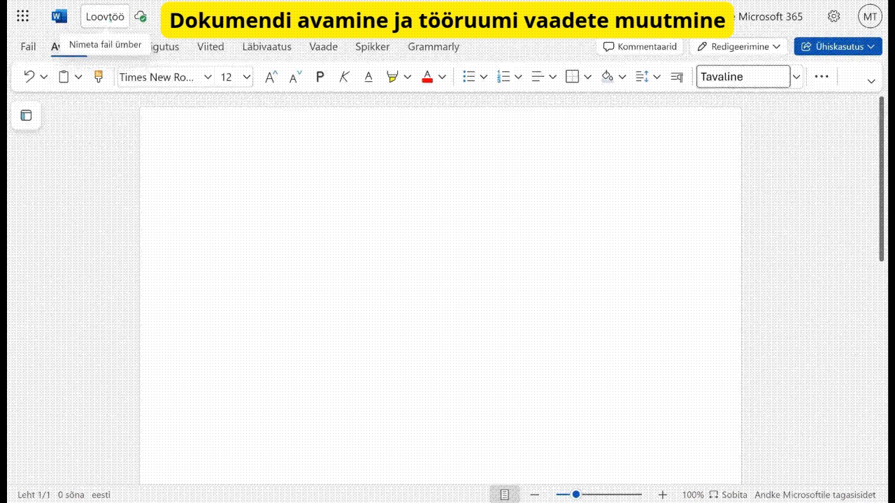Click the zoom slider in the status bar
Screen dimensions: 895x503
tap(599, 495)
